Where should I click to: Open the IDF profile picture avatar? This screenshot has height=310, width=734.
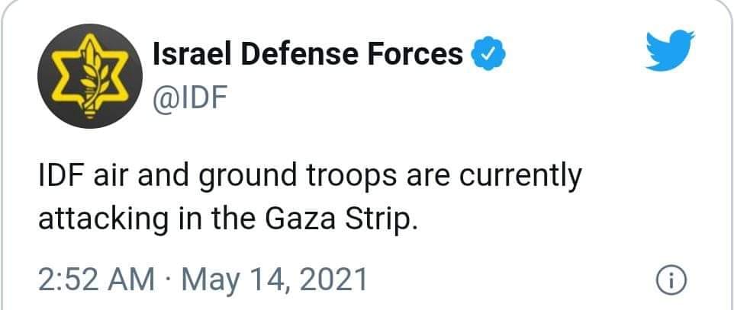coord(90,75)
